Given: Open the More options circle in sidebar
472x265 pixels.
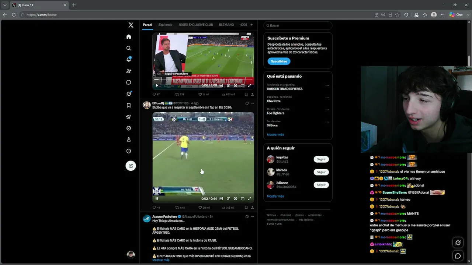Looking at the screenshot, I should 129,151.
